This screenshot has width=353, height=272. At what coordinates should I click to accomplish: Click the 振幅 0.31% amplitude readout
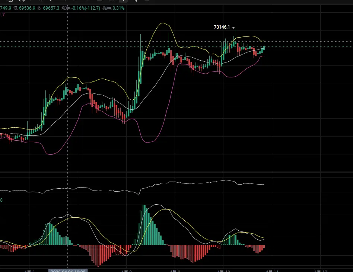[114, 8]
